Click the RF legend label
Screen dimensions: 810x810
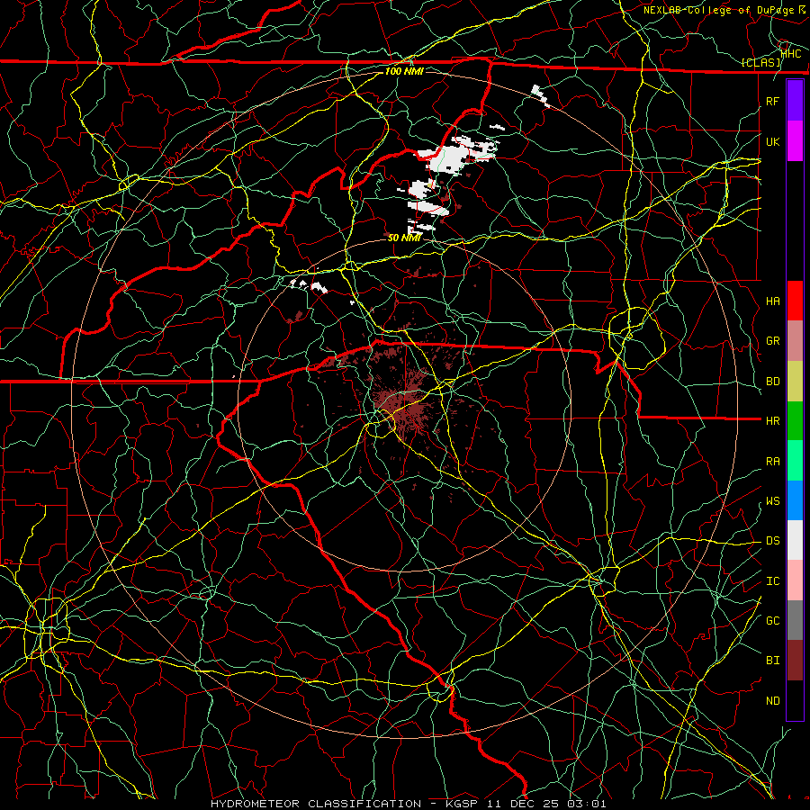(773, 102)
